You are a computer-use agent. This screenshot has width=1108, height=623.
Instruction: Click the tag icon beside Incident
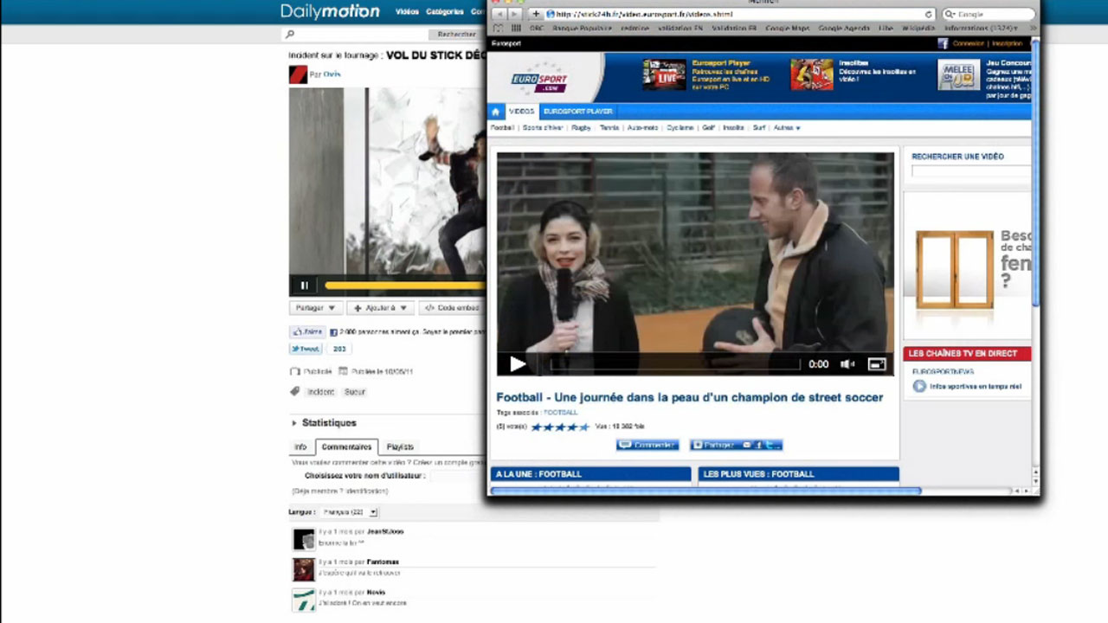coord(294,392)
